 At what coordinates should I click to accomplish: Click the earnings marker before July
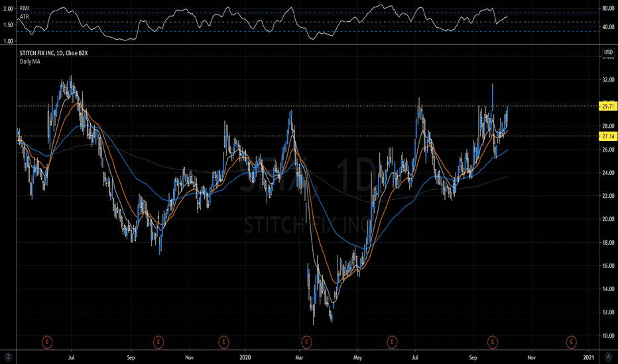click(47, 342)
